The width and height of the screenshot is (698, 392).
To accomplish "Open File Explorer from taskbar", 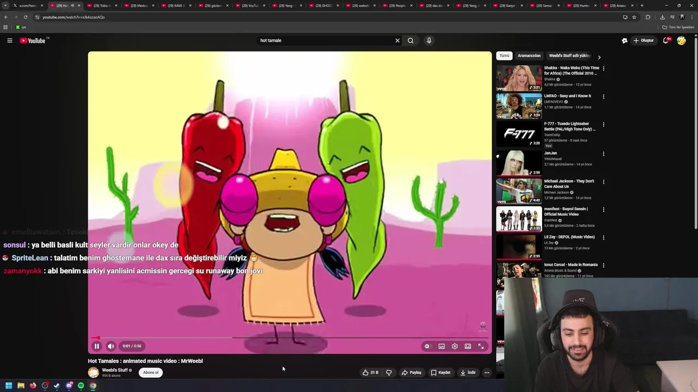I will [21, 385].
